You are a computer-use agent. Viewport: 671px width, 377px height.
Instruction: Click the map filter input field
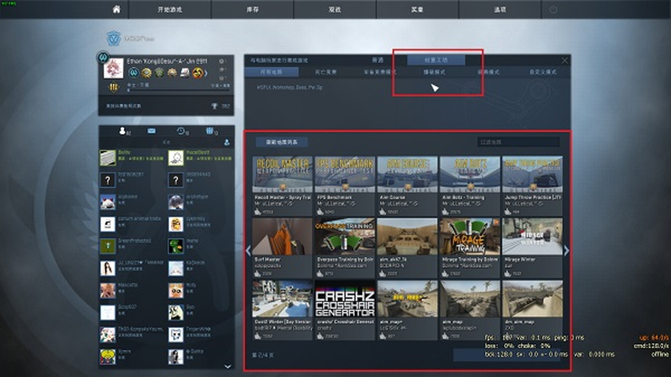(x=518, y=142)
